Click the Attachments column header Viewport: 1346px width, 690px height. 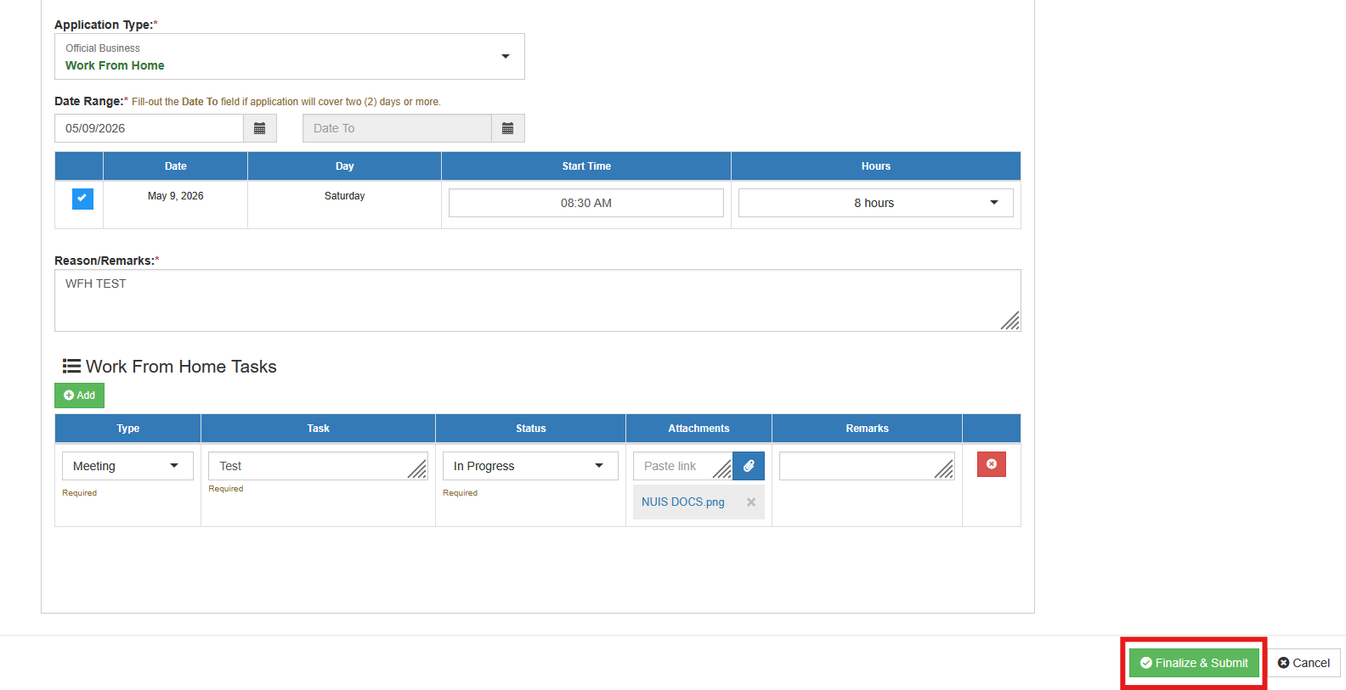(698, 429)
